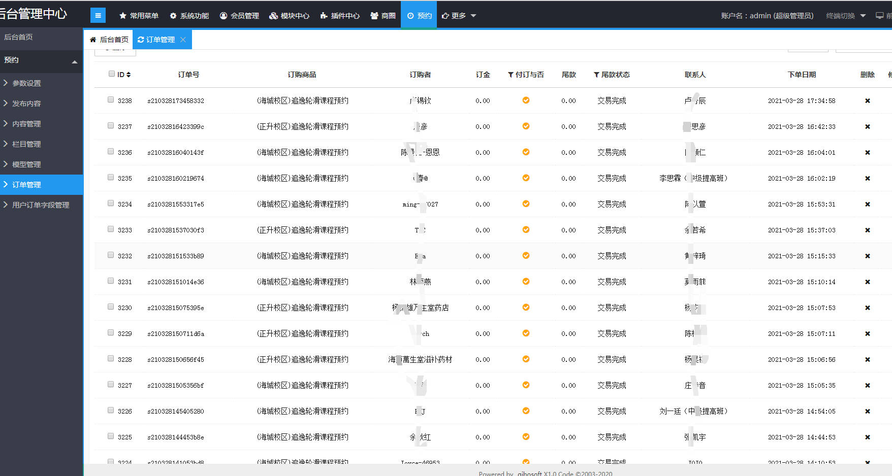
Task: Click the filter icon next to 付订与否
Action: (x=511, y=75)
